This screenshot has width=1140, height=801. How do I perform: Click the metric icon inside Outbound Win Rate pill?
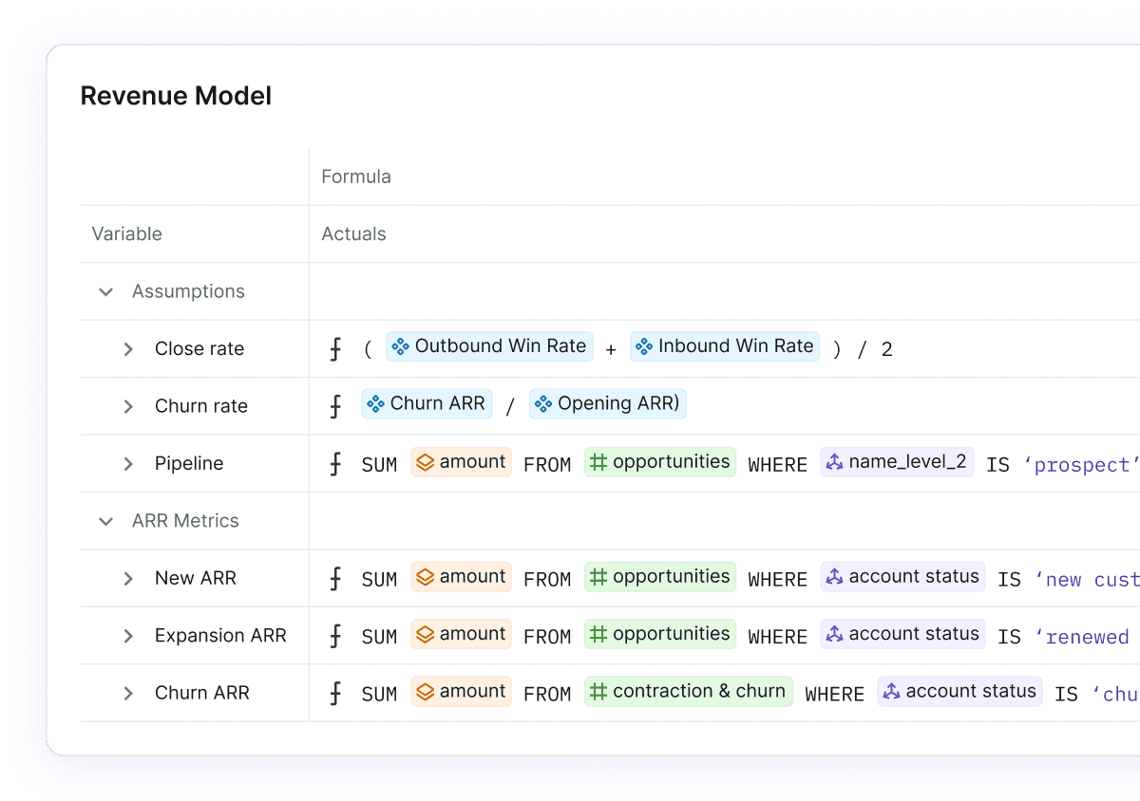click(401, 345)
